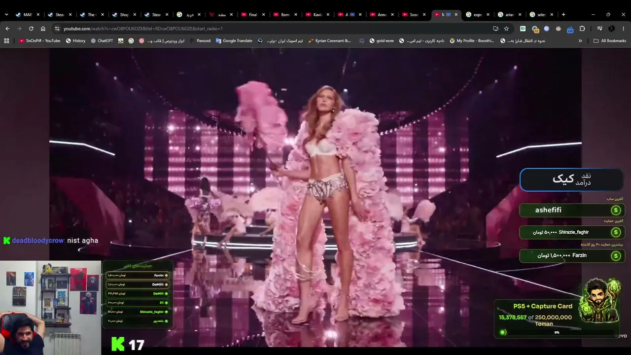Viewport: 631px width, 355px height.
Task: Open the Google Translate bookmark
Action: tap(234, 41)
